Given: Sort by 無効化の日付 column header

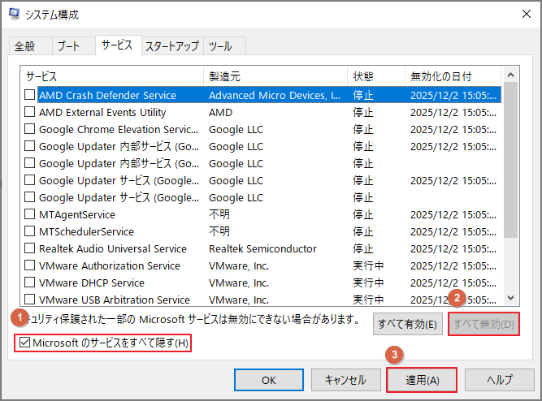Looking at the screenshot, I should click(x=453, y=76).
